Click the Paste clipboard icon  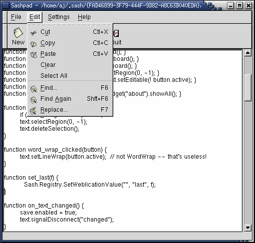(x=33, y=55)
